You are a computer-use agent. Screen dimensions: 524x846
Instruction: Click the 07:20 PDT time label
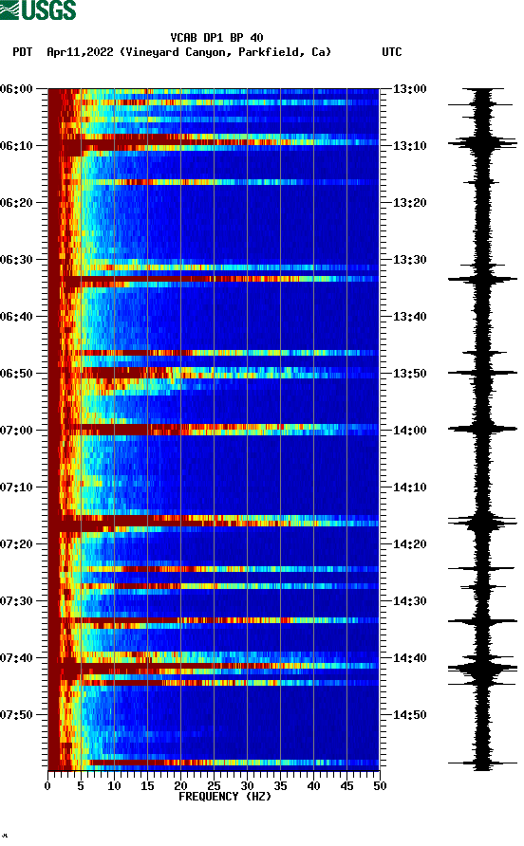tap(16, 544)
